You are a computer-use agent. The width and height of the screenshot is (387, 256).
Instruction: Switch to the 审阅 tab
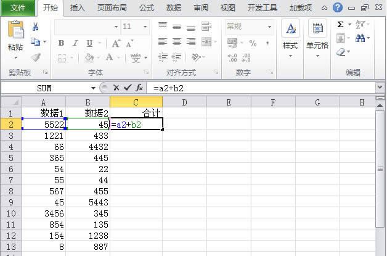click(x=201, y=8)
